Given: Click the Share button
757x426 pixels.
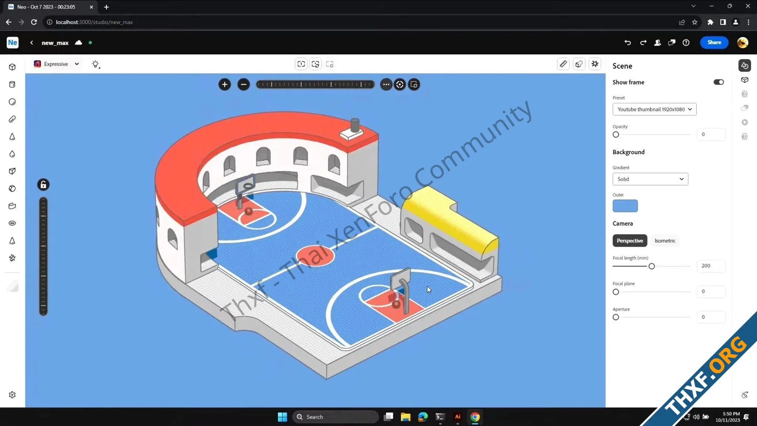Looking at the screenshot, I should click(714, 43).
